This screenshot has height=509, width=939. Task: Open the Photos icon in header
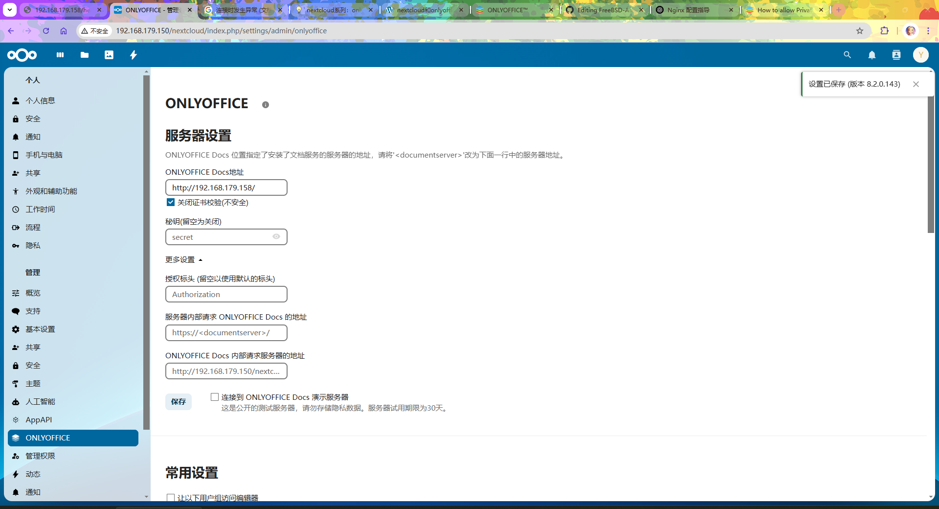pyautogui.click(x=109, y=55)
